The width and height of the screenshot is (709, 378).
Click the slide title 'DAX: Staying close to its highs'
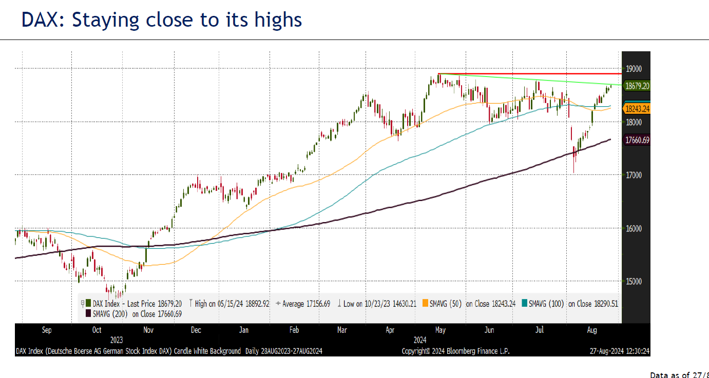click(x=162, y=20)
